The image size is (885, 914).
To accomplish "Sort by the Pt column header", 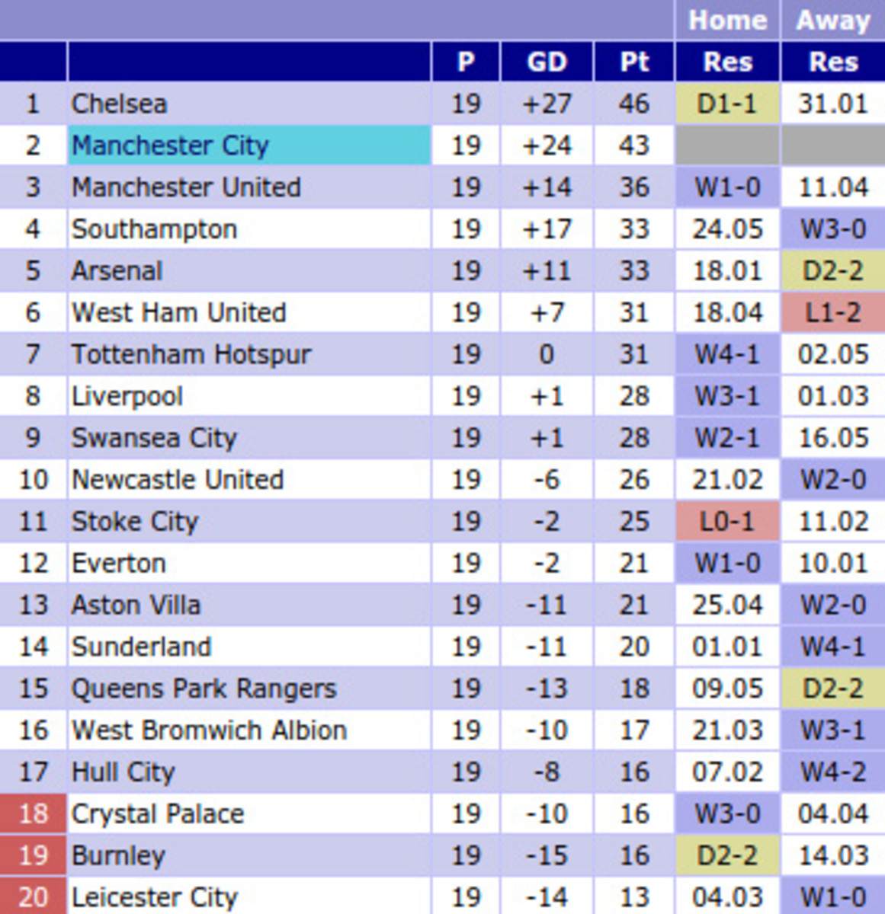I will point(634,62).
